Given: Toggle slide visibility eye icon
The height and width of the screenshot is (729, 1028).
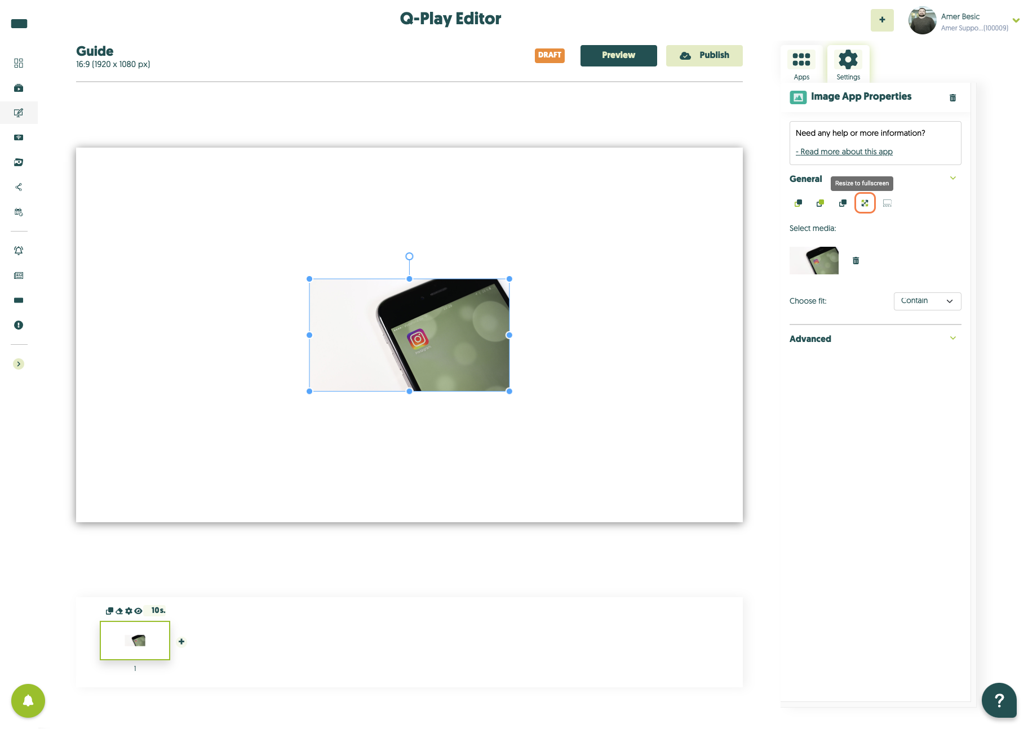Looking at the screenshot, I should tap(138, 611).
